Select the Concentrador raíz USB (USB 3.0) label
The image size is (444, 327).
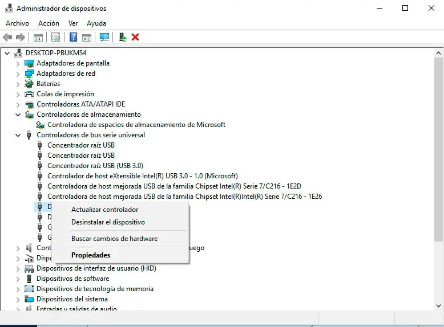pyautogui.click(x=95, y=166)
